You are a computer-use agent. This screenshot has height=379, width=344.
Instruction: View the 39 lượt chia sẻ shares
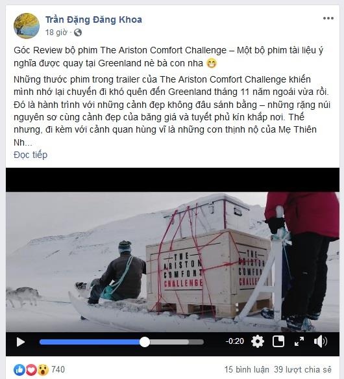302,369
